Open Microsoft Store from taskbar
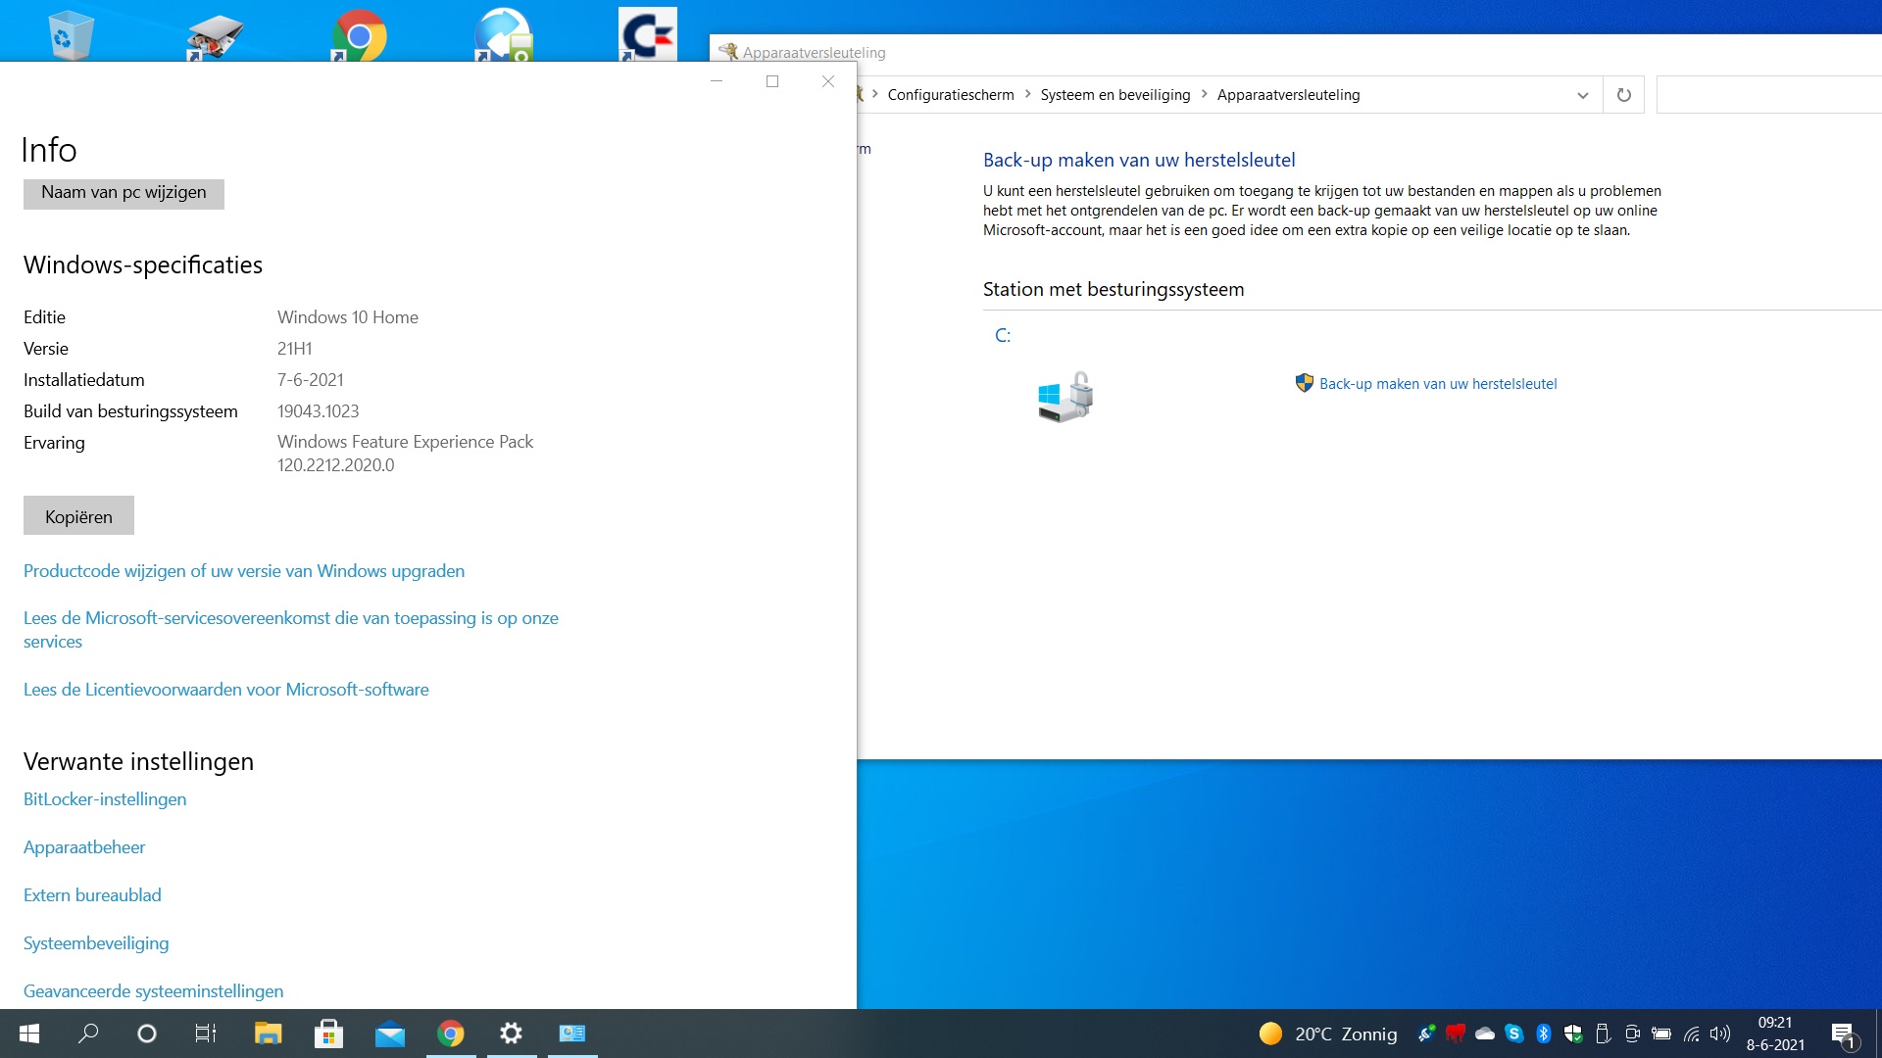 pyautogui.click(x=328, y=1034)
